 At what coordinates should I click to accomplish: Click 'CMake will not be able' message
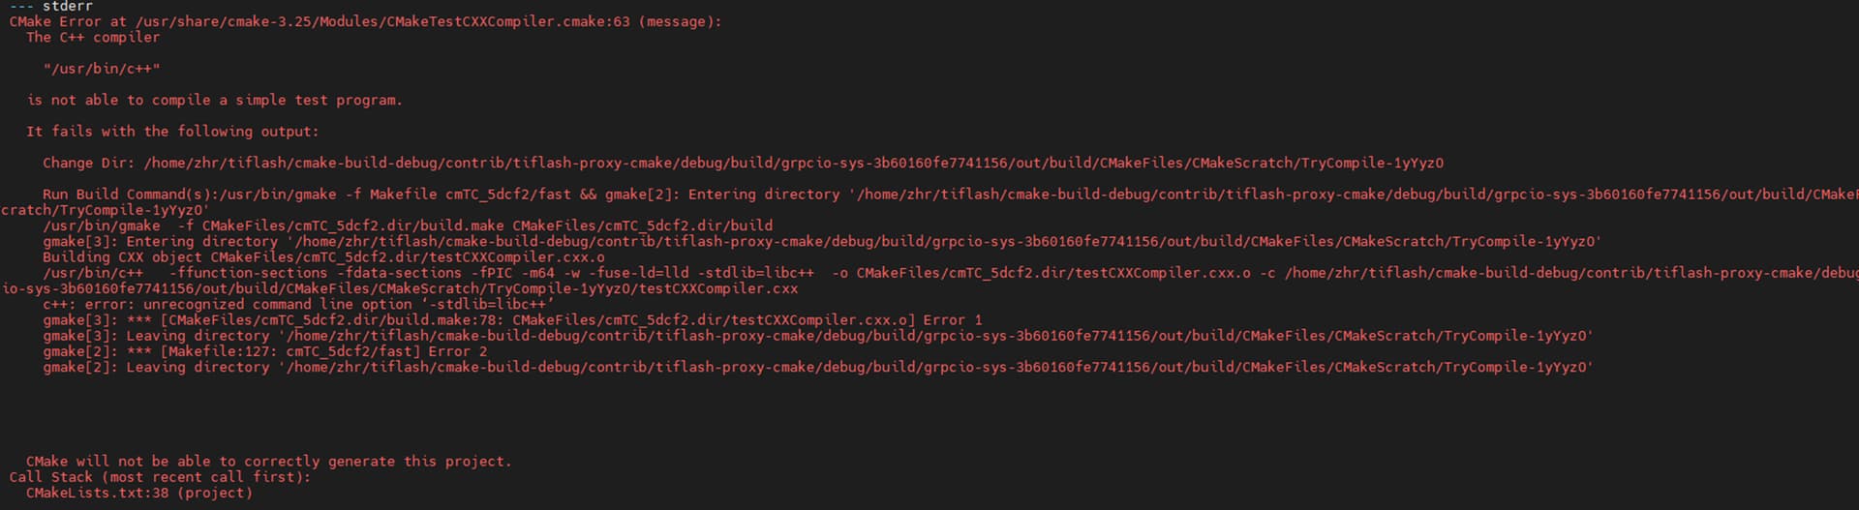(268, 461)
